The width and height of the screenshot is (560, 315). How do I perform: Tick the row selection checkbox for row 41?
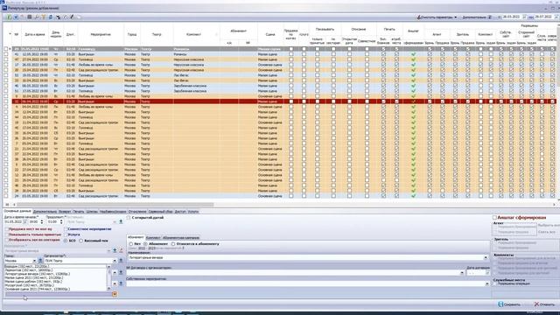pyautogui.click(x=6, y=54)
